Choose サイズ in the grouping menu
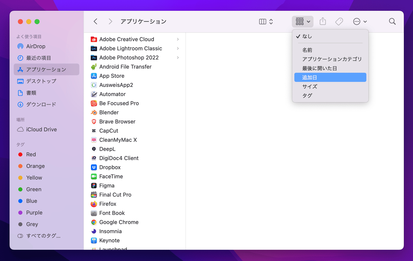This screenshot has width=413, height=261. click(x=330, y=87)
